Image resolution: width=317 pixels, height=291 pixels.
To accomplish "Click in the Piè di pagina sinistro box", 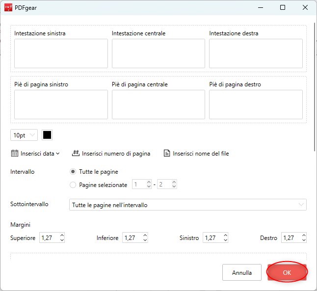I will click(x=61, y=105).
